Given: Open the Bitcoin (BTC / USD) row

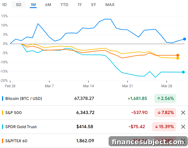Looking at the screenshot, I should point(94,98).
